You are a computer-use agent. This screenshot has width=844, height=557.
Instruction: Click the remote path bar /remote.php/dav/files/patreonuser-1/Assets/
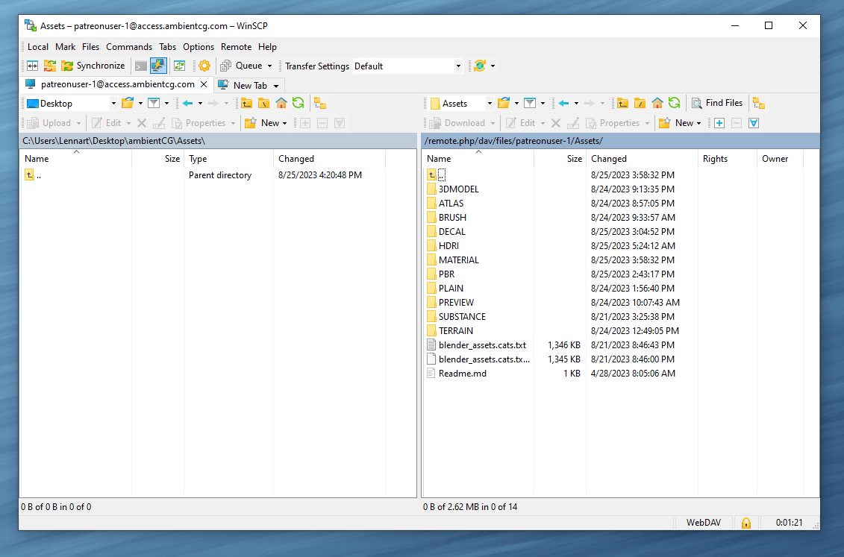(620, 141)
